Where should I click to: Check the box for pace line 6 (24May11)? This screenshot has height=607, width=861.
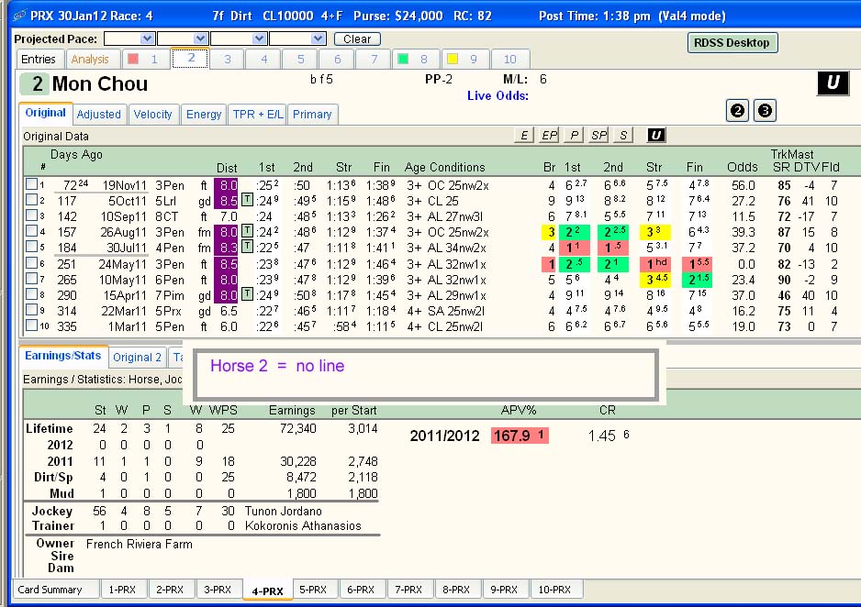click(x=31, y=262)
